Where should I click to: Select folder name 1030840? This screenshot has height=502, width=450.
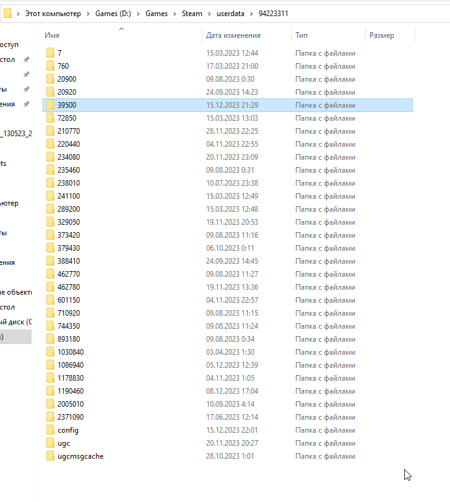71,352
